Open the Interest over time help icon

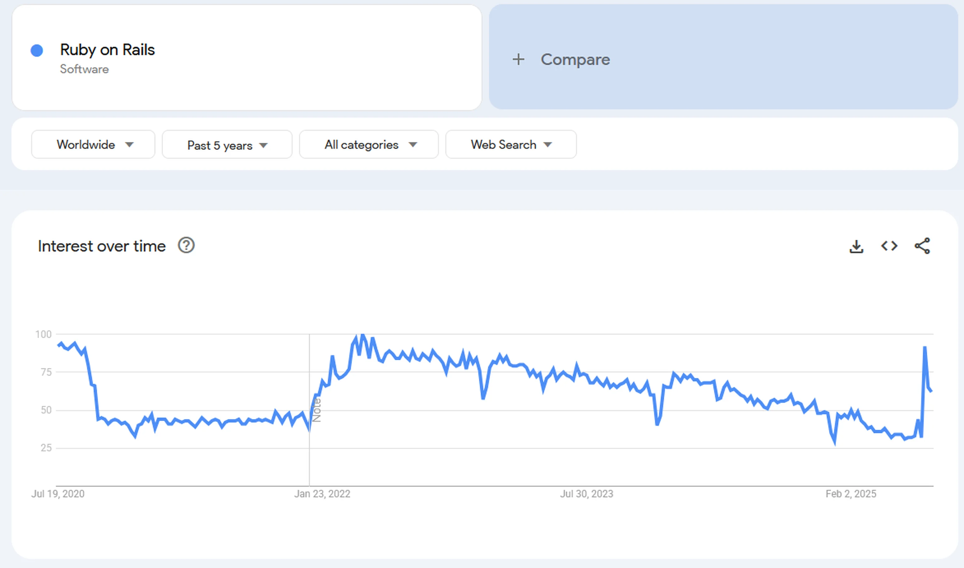[x=186, y=245]
